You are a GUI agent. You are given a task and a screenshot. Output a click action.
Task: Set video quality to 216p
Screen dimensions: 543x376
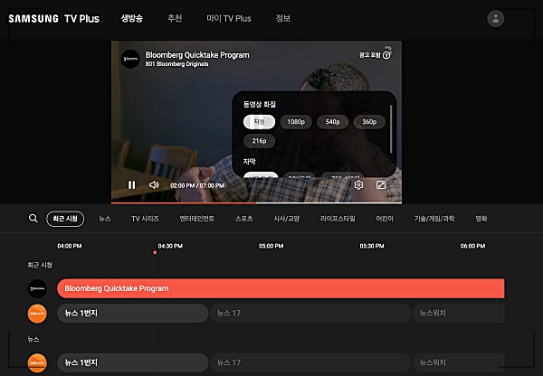(x=259, y=141)
